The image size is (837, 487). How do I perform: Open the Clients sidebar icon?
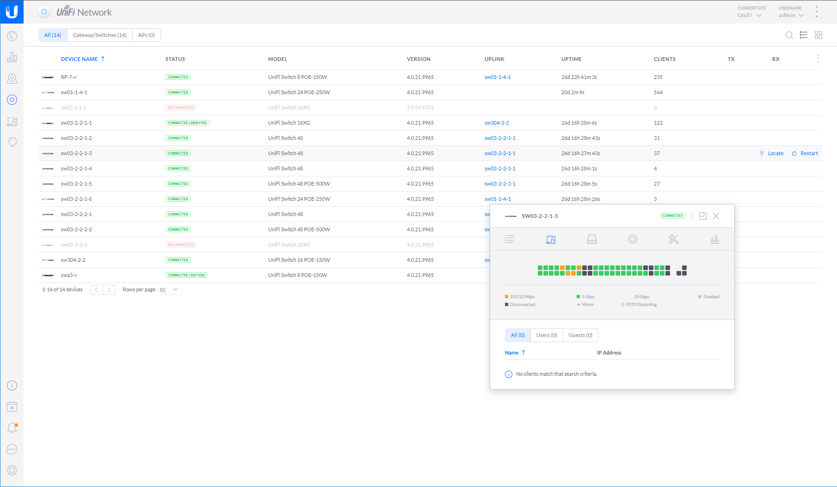[12, 122]
